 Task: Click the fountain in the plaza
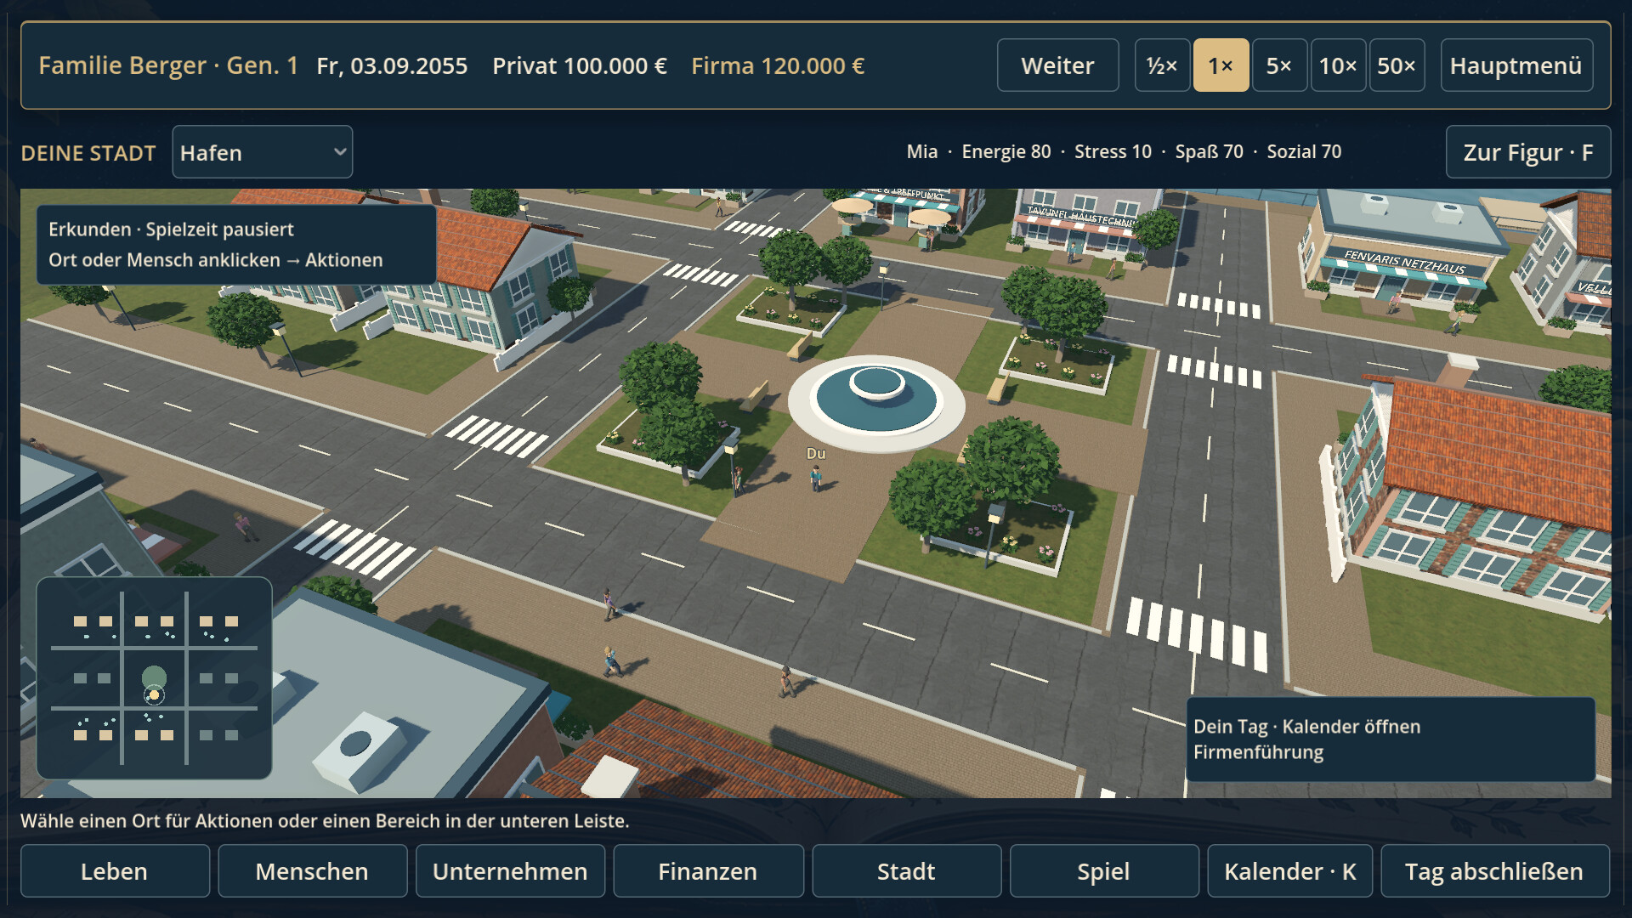(876, 402)
